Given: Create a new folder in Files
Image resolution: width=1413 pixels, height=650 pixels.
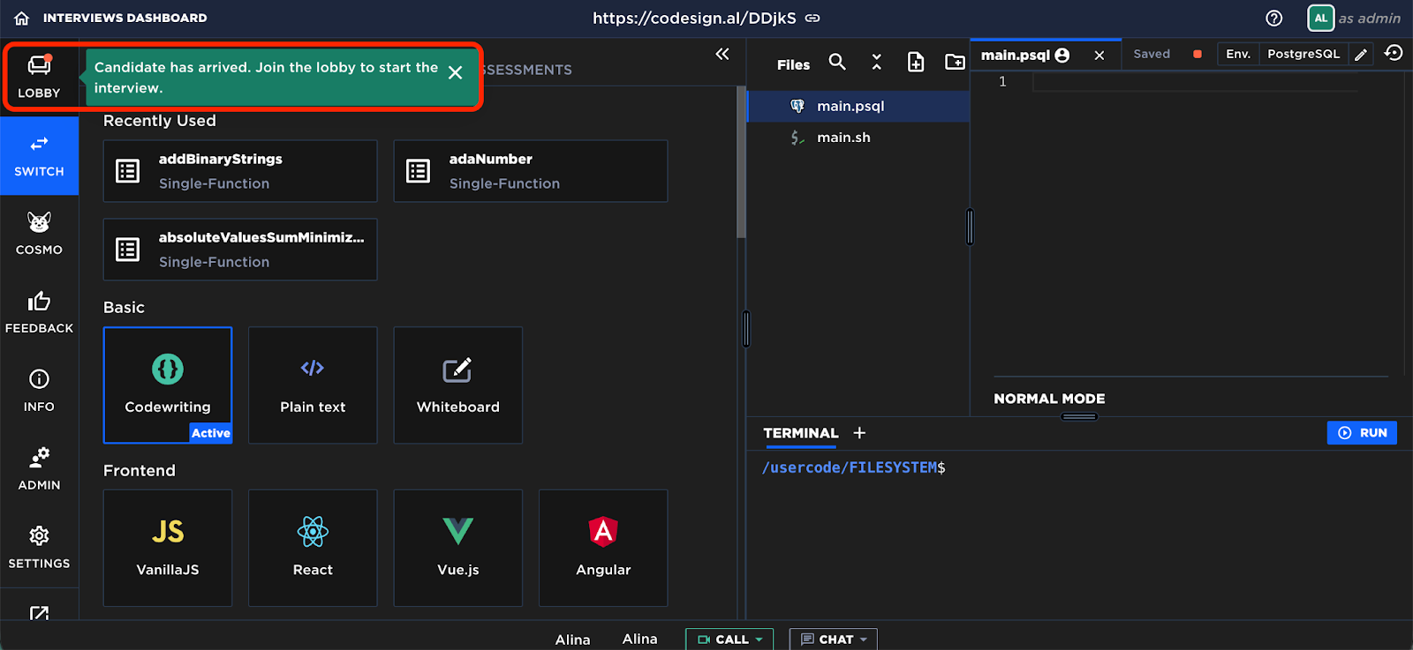Looking at the screenshot, I should pos(955,62).
